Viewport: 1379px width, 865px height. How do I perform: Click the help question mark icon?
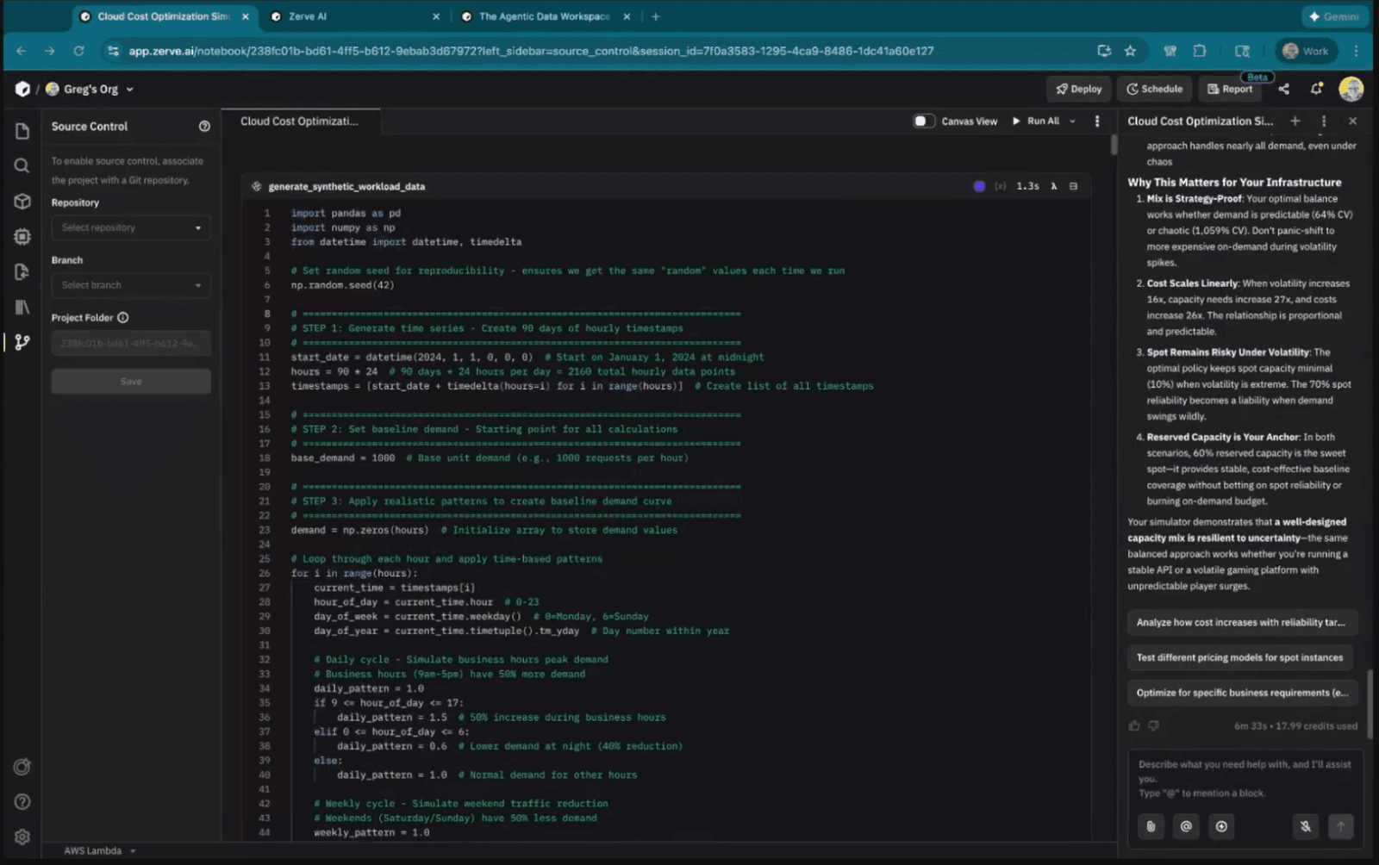click(x=21, y=802)
